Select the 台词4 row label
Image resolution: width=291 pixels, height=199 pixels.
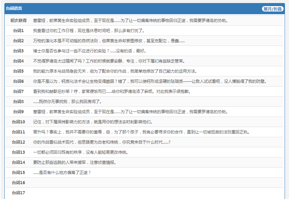[18, 61]
